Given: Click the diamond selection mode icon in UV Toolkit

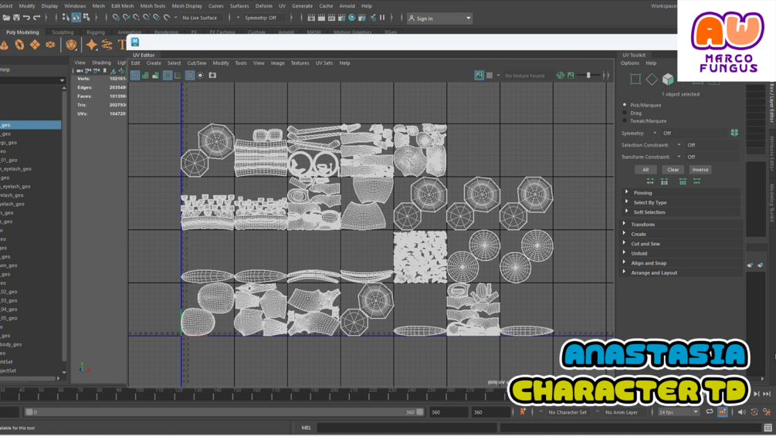Looking at the screenshot, I should pos(652,79).
